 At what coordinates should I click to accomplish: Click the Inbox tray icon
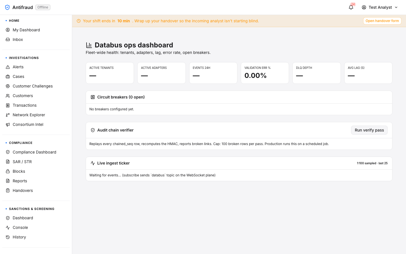pyautogui.click(x=8, y=40)
